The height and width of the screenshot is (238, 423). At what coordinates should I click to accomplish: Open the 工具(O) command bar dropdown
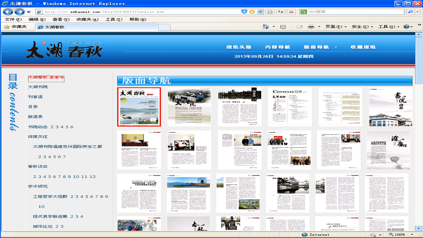pyautogui.click(x=389, y=27)
